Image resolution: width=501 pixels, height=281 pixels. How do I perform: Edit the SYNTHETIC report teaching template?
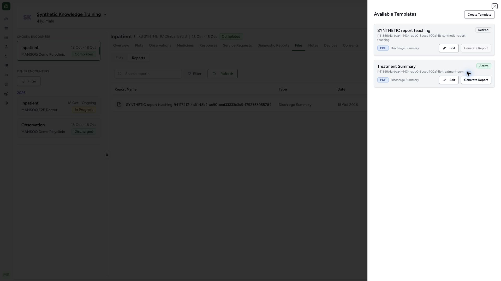(x=449, y=48)
